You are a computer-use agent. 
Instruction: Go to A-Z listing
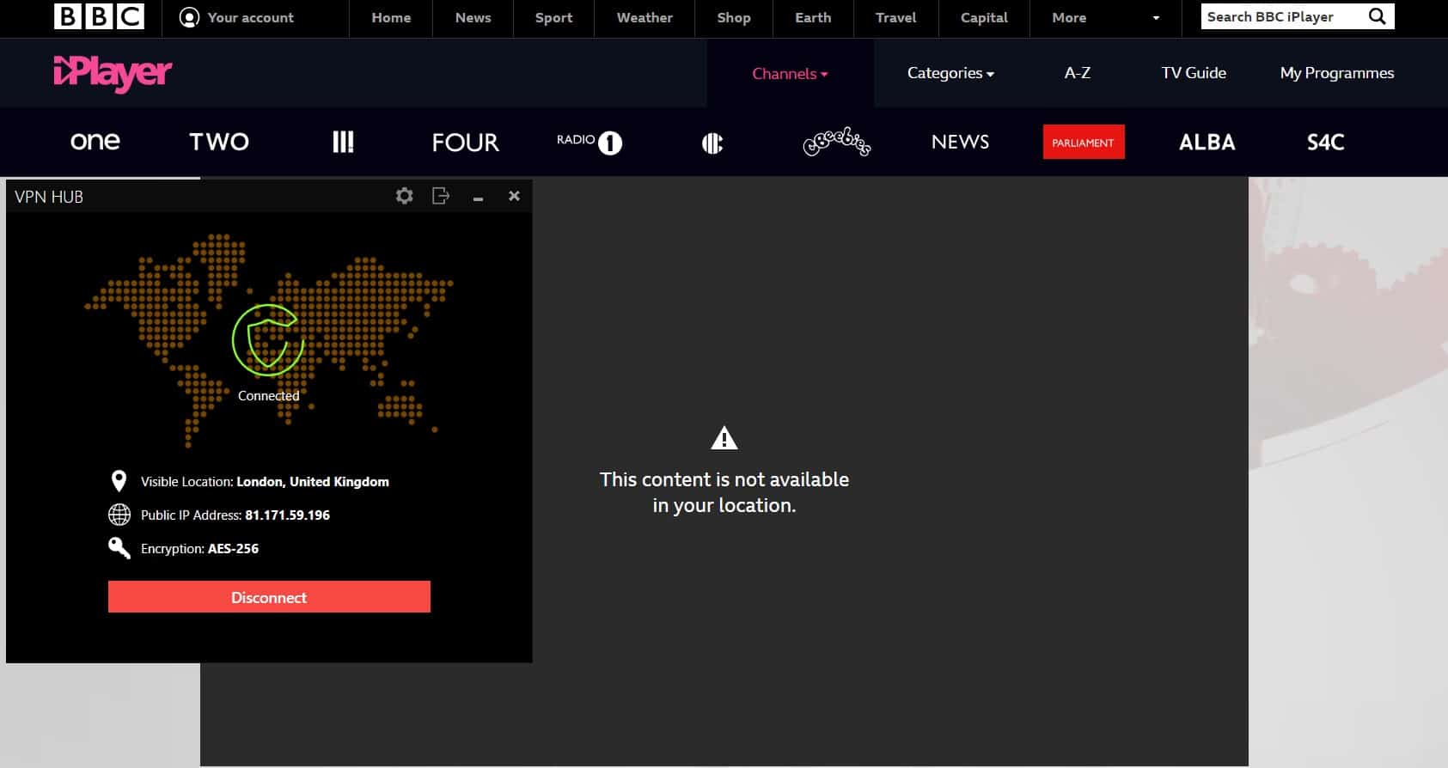point(1077,73)
